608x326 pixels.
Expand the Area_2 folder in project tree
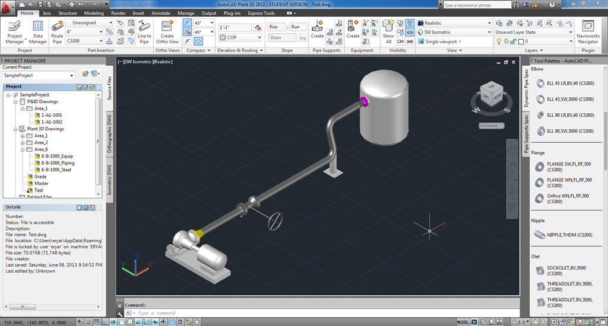[x=23, y=142]
